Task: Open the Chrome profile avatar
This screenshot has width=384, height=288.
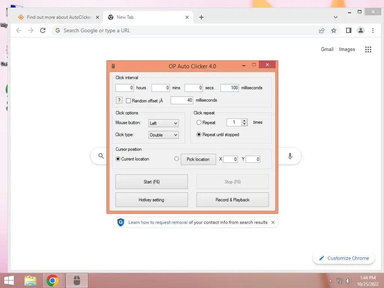Action: click(x=360, y=30)
